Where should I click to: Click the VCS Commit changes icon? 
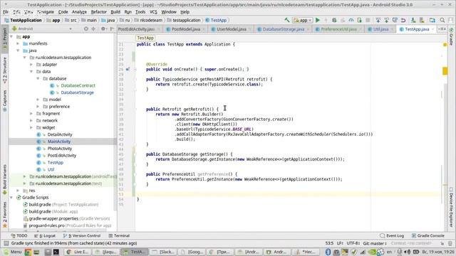[x=386, y=20]
